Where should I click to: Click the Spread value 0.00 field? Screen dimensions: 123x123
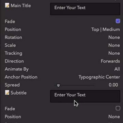pyautogui.click(x=113, y=85)
